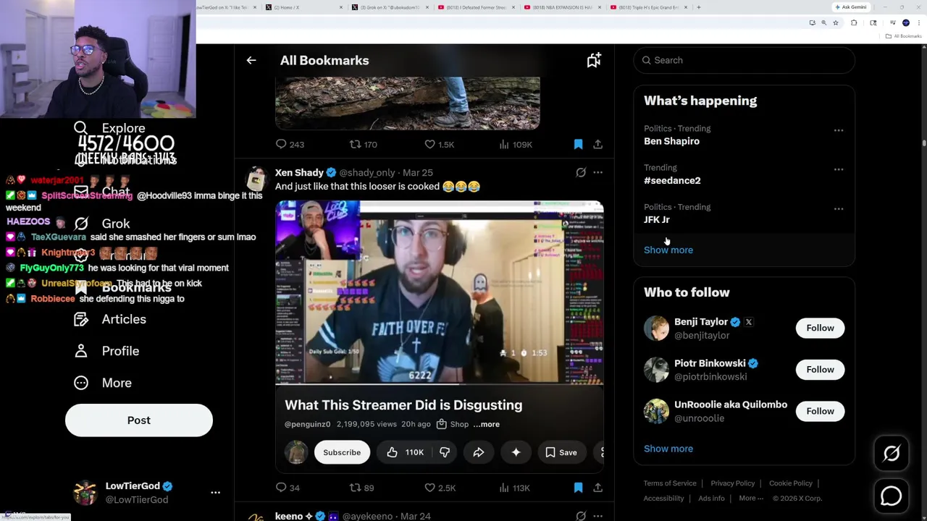This screenshot has height=521, width=927.
Task: Click the YouTube share arrow in video
Action: click(479, 452)
